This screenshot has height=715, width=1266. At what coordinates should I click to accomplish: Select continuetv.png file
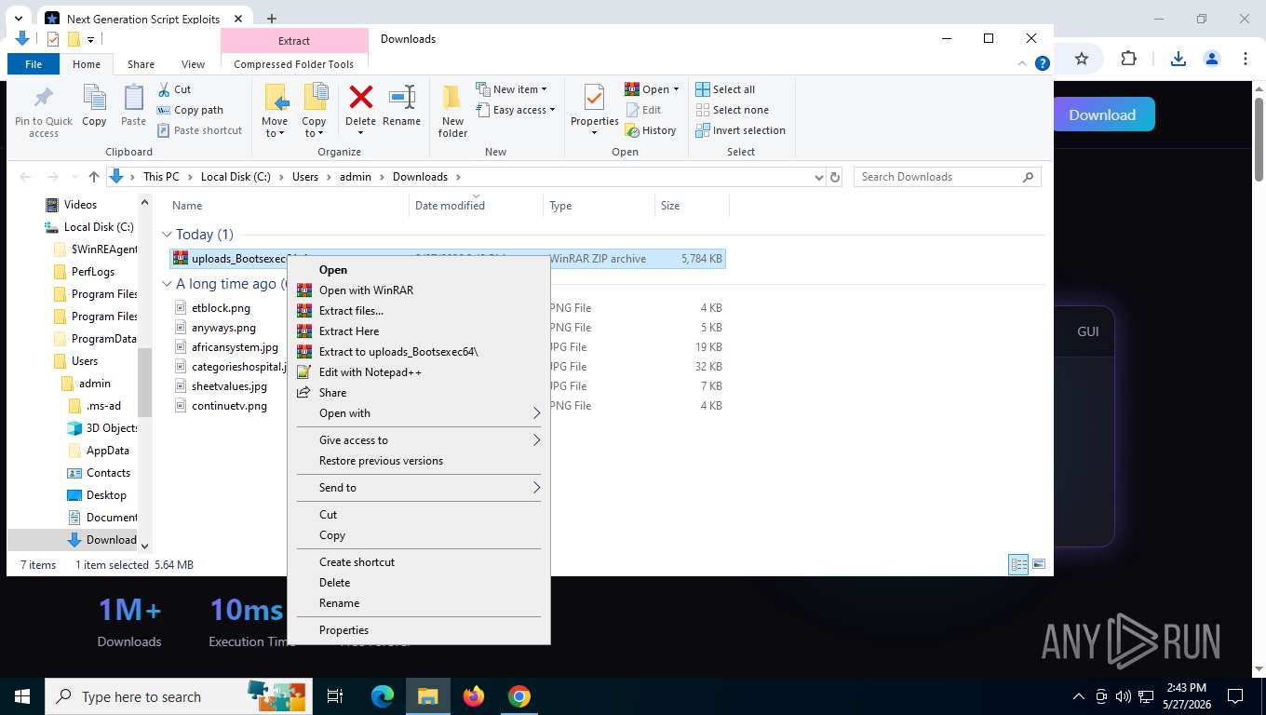coord(229,406)
